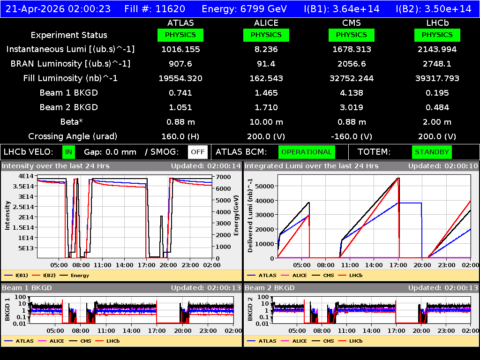
Task: Select LHCb Beam 2 BKGD value 0.484
Action: pyautogui.click(x=437, y=107)
